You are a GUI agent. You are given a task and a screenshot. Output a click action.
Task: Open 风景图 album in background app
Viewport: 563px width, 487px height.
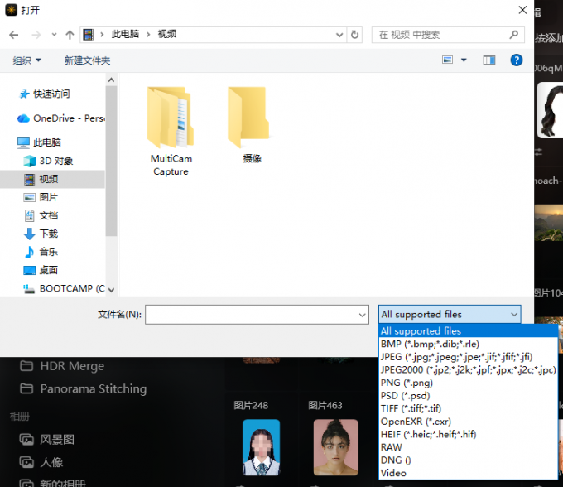pos(46,439)
